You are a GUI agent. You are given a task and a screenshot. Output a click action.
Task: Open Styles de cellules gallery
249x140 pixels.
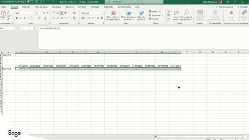pos(141,16)
